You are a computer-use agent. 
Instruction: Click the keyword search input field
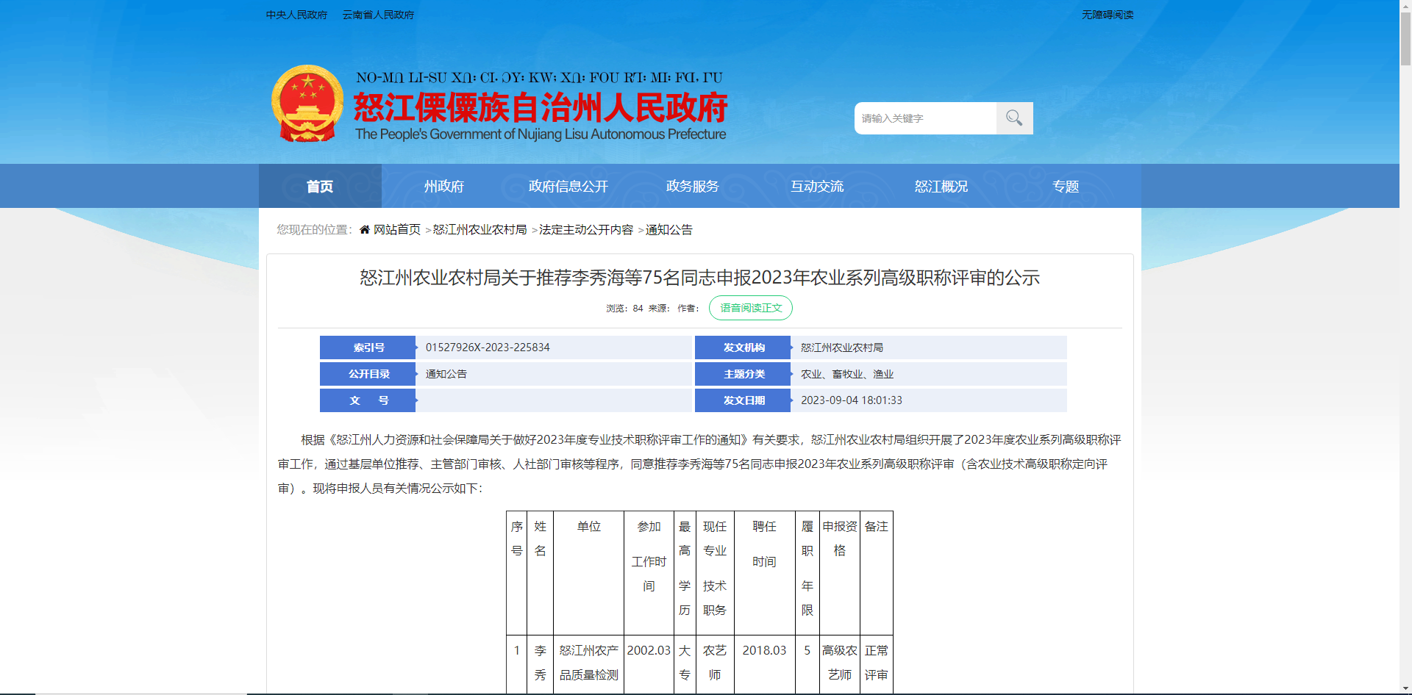pos(925,118)
